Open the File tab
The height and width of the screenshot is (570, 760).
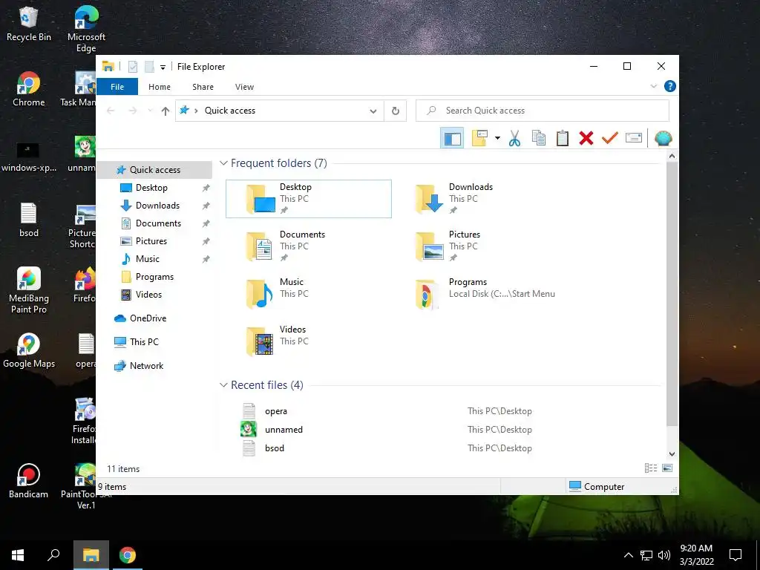coord(117,87)
